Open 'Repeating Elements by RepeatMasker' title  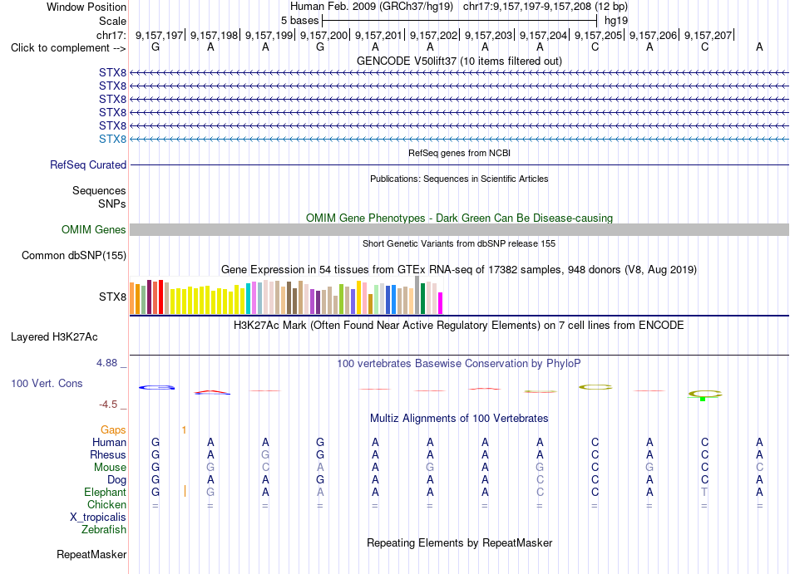tap(459, 542)
